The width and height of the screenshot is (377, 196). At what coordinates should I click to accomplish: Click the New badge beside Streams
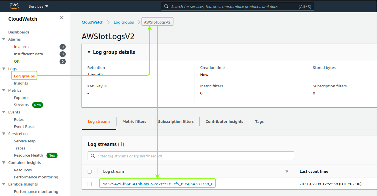(x=37, y=105)
